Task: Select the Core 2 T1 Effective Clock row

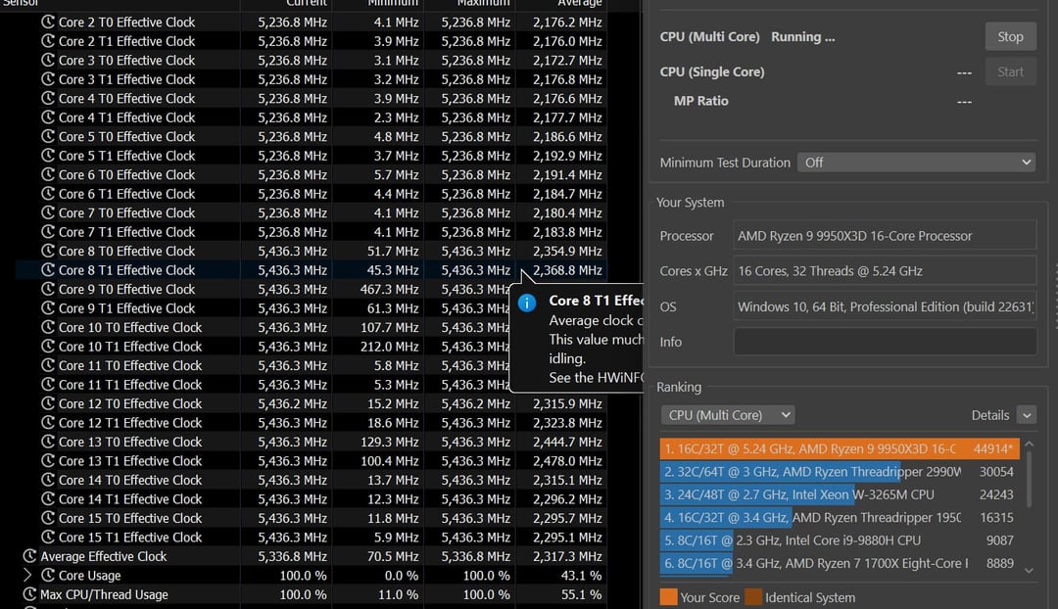Action: (311, 41)
